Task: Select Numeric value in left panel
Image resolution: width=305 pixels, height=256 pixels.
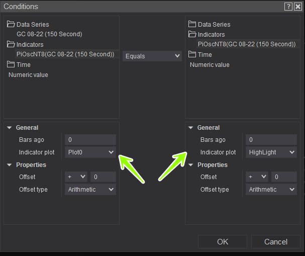Action: pyautogui.click(x=29, y=75)
